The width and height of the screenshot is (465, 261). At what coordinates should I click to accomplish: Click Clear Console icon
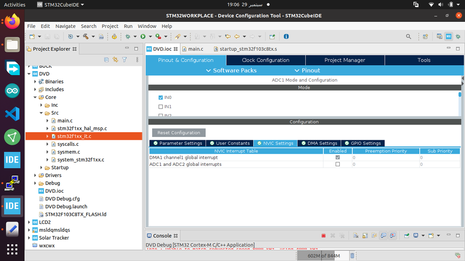pyautogui.click(x=356, y=235)
